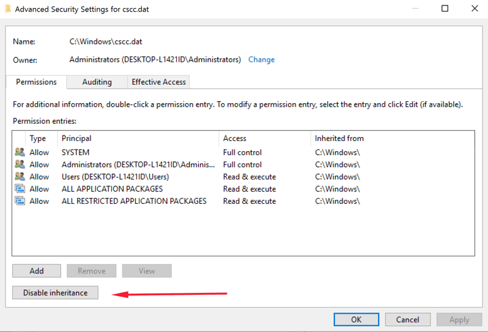Maximize the Advanced Security Settings window
The height and width of the screenshot is (332, 488).
(445, 9)
